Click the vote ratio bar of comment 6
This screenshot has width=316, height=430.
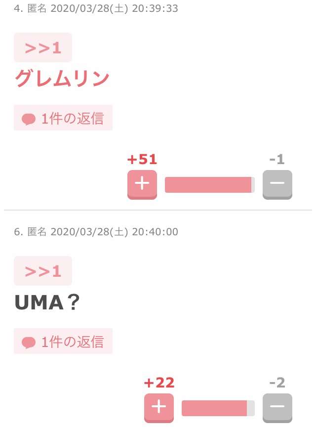pos(218,408)
